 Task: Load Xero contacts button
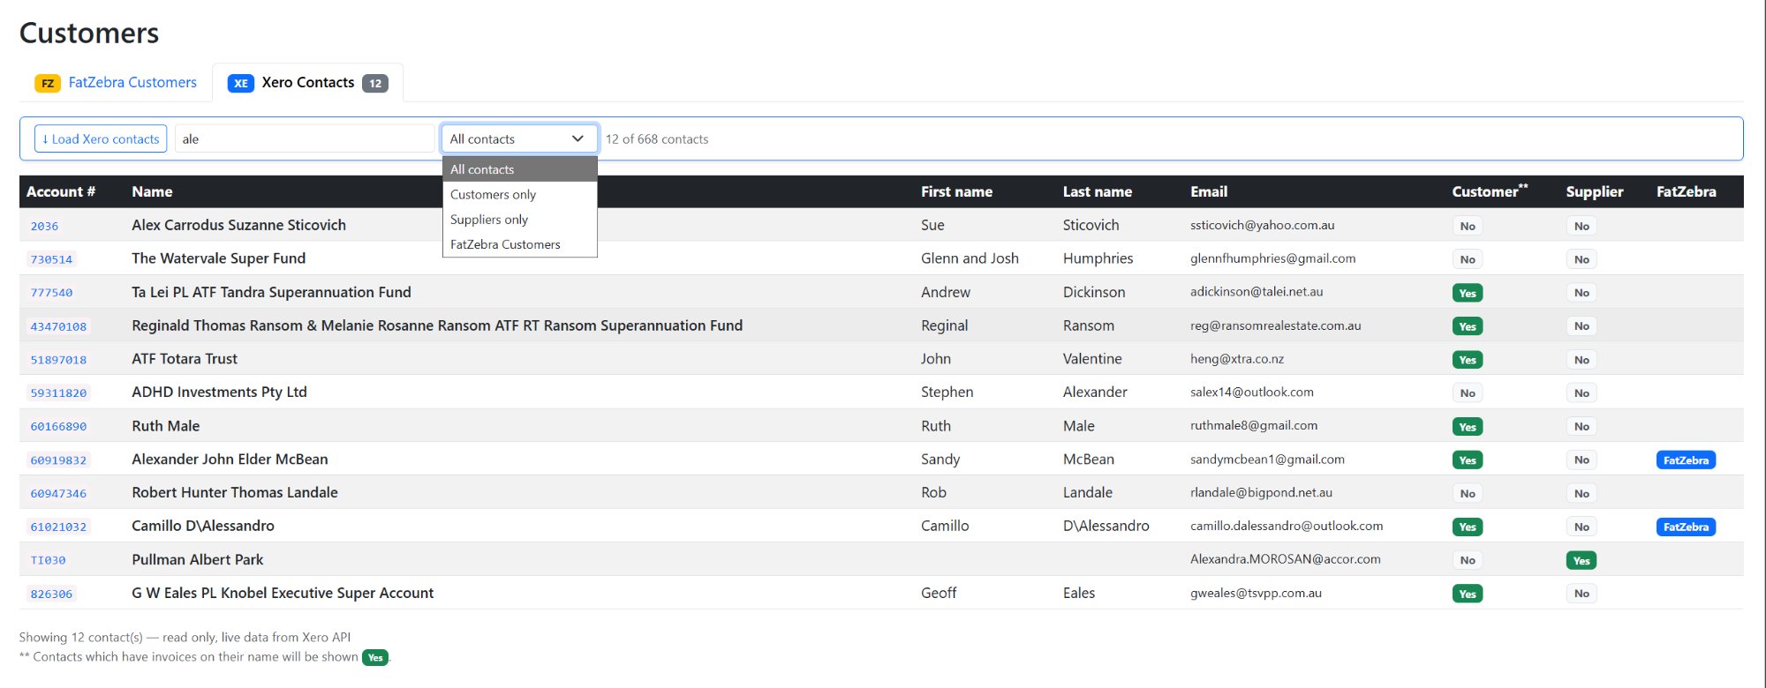coord(101,138)
